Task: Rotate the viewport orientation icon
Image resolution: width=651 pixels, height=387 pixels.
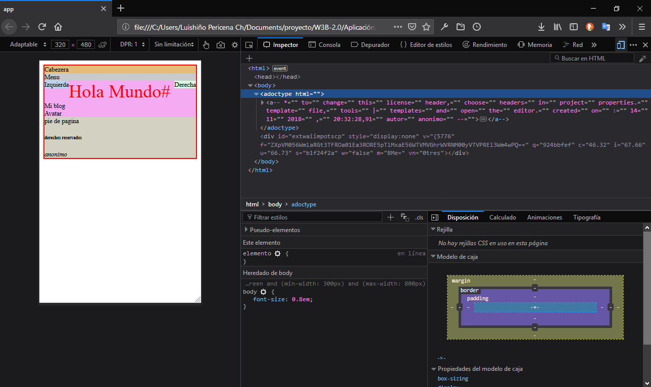Action: tap(103, 44)
